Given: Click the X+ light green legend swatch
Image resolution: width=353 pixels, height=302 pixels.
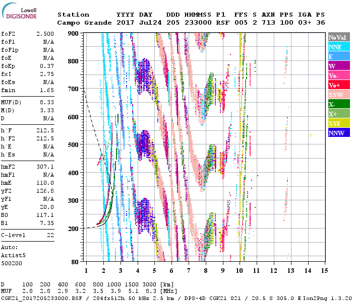Looking at the screenshot, I should (x=338, y=114).
